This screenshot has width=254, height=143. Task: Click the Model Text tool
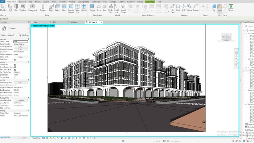click(x=111, y=9)
